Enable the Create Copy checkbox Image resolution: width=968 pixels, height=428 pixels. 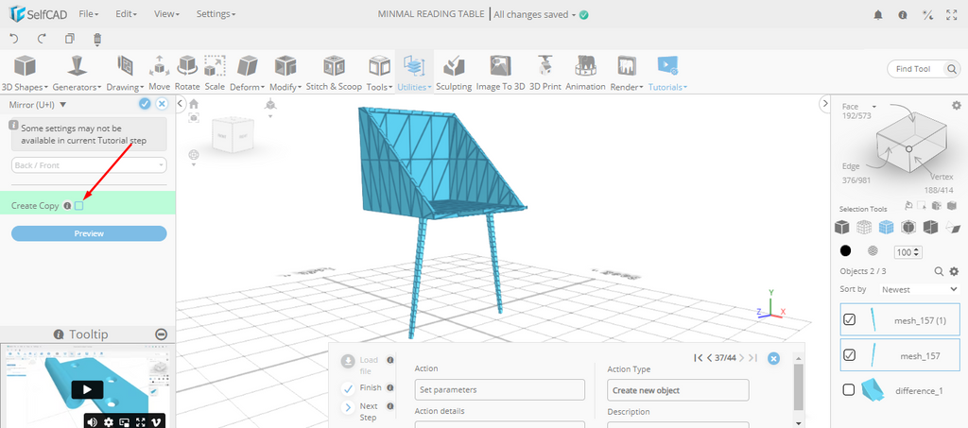[x=79, y=206]
